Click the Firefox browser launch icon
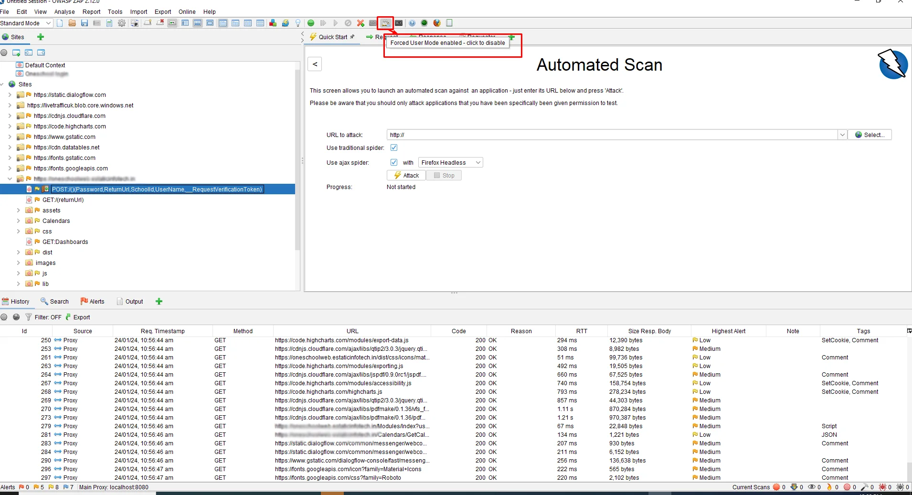This screenshot has height=495, width=912. pos(437,23)
